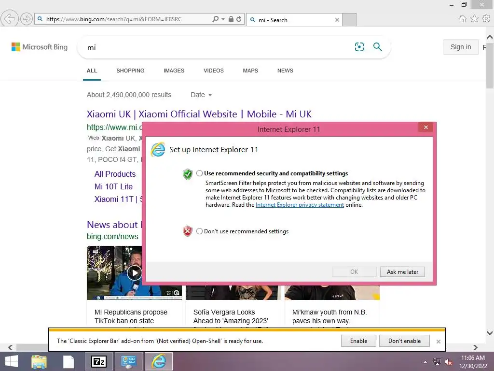
Task: Open the IE Tools gear icon
Action: (486, 19)
